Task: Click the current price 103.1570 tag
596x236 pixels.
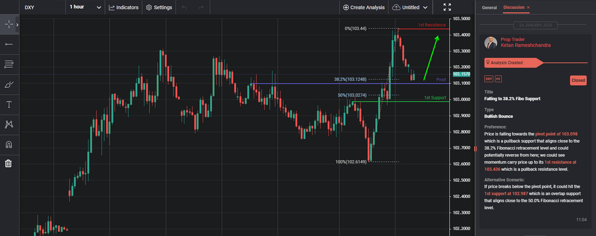Action: pos(461,74)
